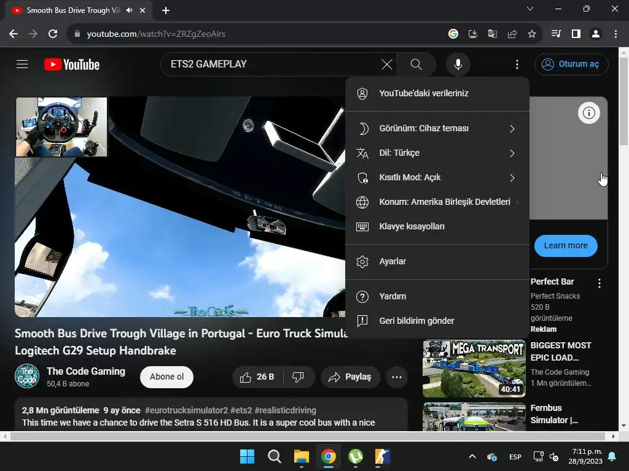Go to the YouTube home logo
The image size is (629, 471).
(72, 64)
